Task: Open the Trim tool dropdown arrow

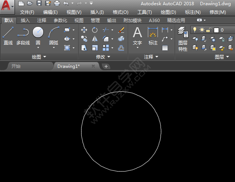Action: (x=112, y=30)
